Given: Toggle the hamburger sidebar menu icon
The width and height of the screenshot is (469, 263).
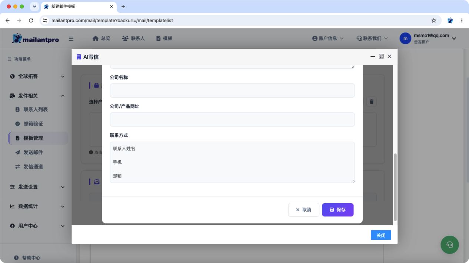Looking at the screenshot, I should [x=71, y=38].
